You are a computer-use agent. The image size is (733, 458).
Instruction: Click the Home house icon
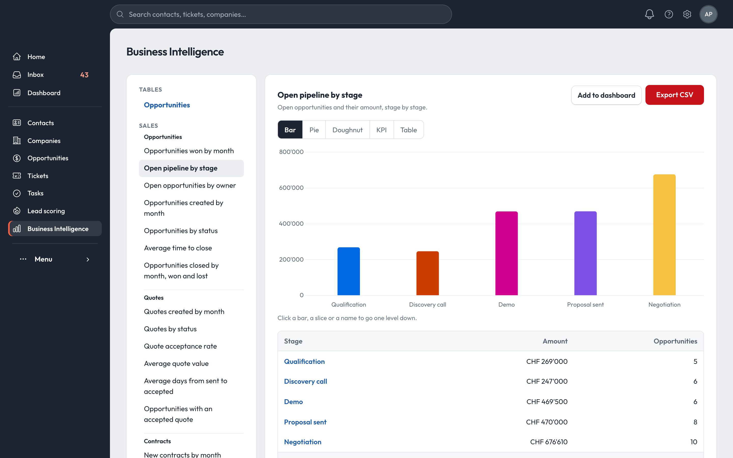17,57
